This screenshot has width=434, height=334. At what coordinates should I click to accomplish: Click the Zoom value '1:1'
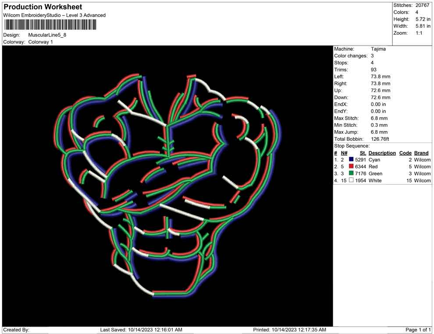(419, 33)
